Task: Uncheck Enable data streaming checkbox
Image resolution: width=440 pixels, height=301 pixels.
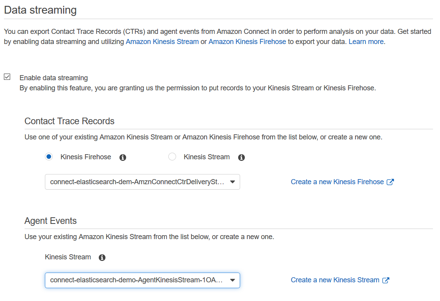Action: point(7,77)
